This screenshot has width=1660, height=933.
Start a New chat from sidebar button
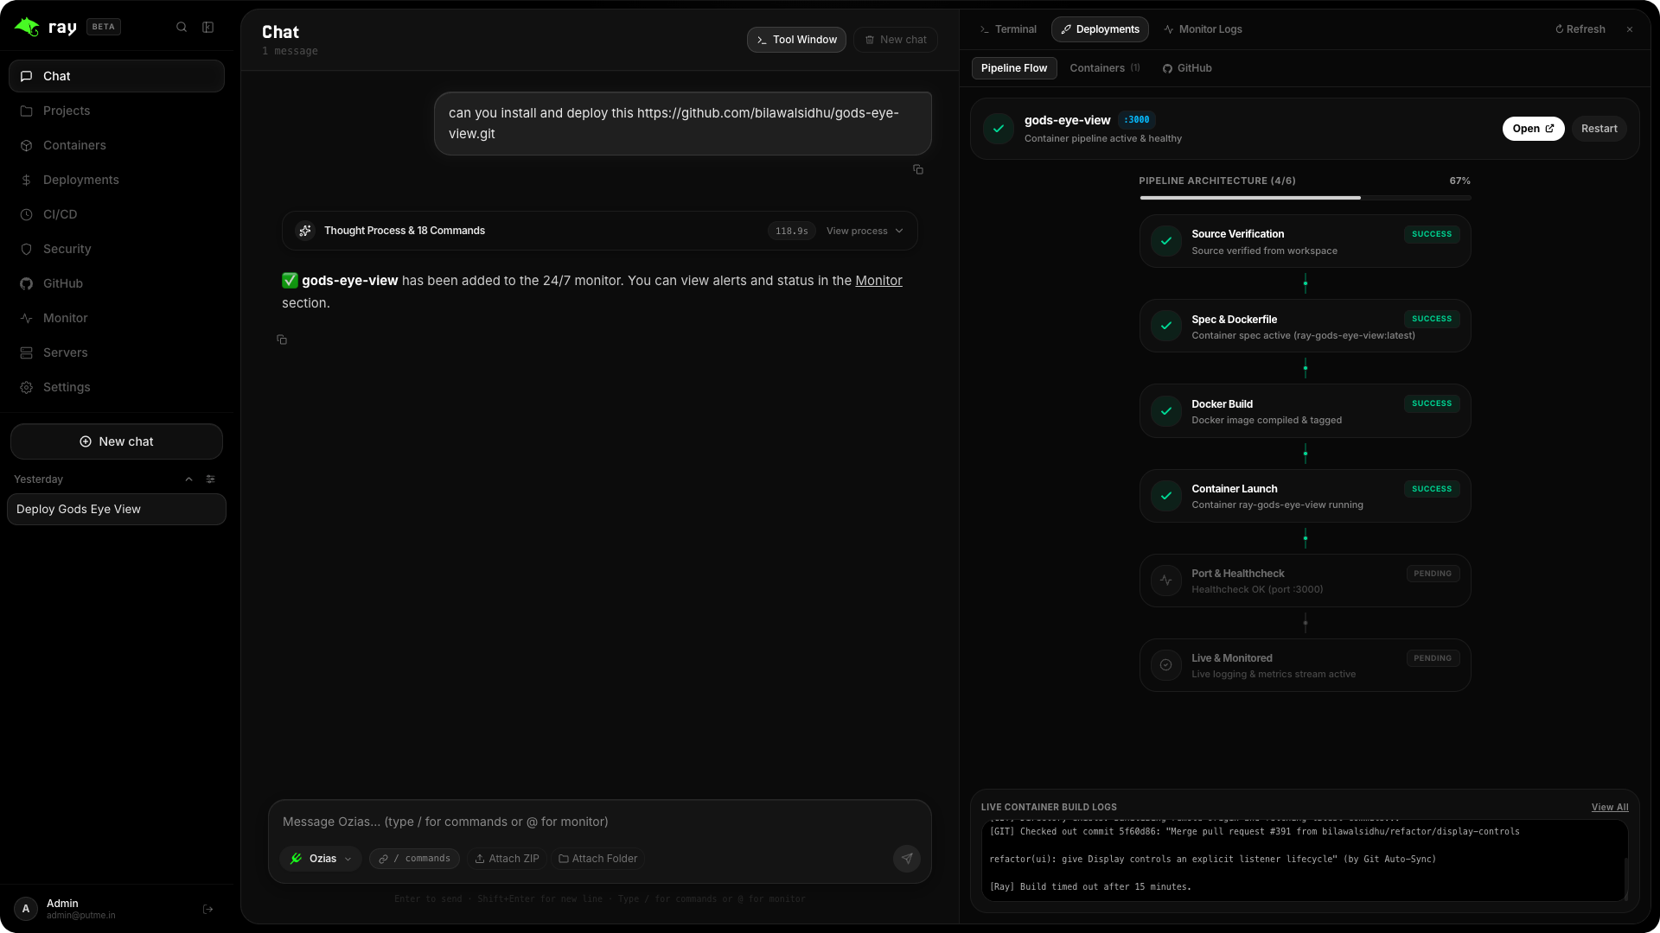pyautogui.click(x=117, y=441)
